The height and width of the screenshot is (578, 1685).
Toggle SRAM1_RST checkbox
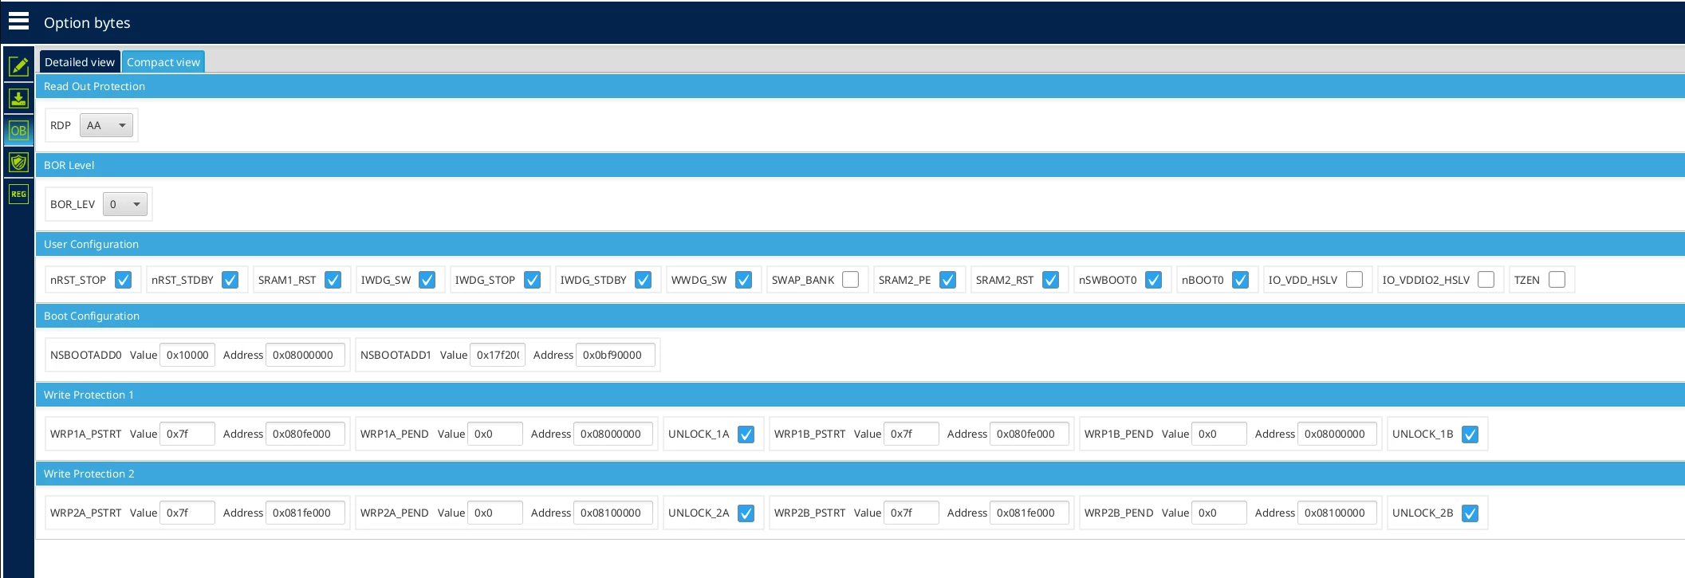click(333, 280)
